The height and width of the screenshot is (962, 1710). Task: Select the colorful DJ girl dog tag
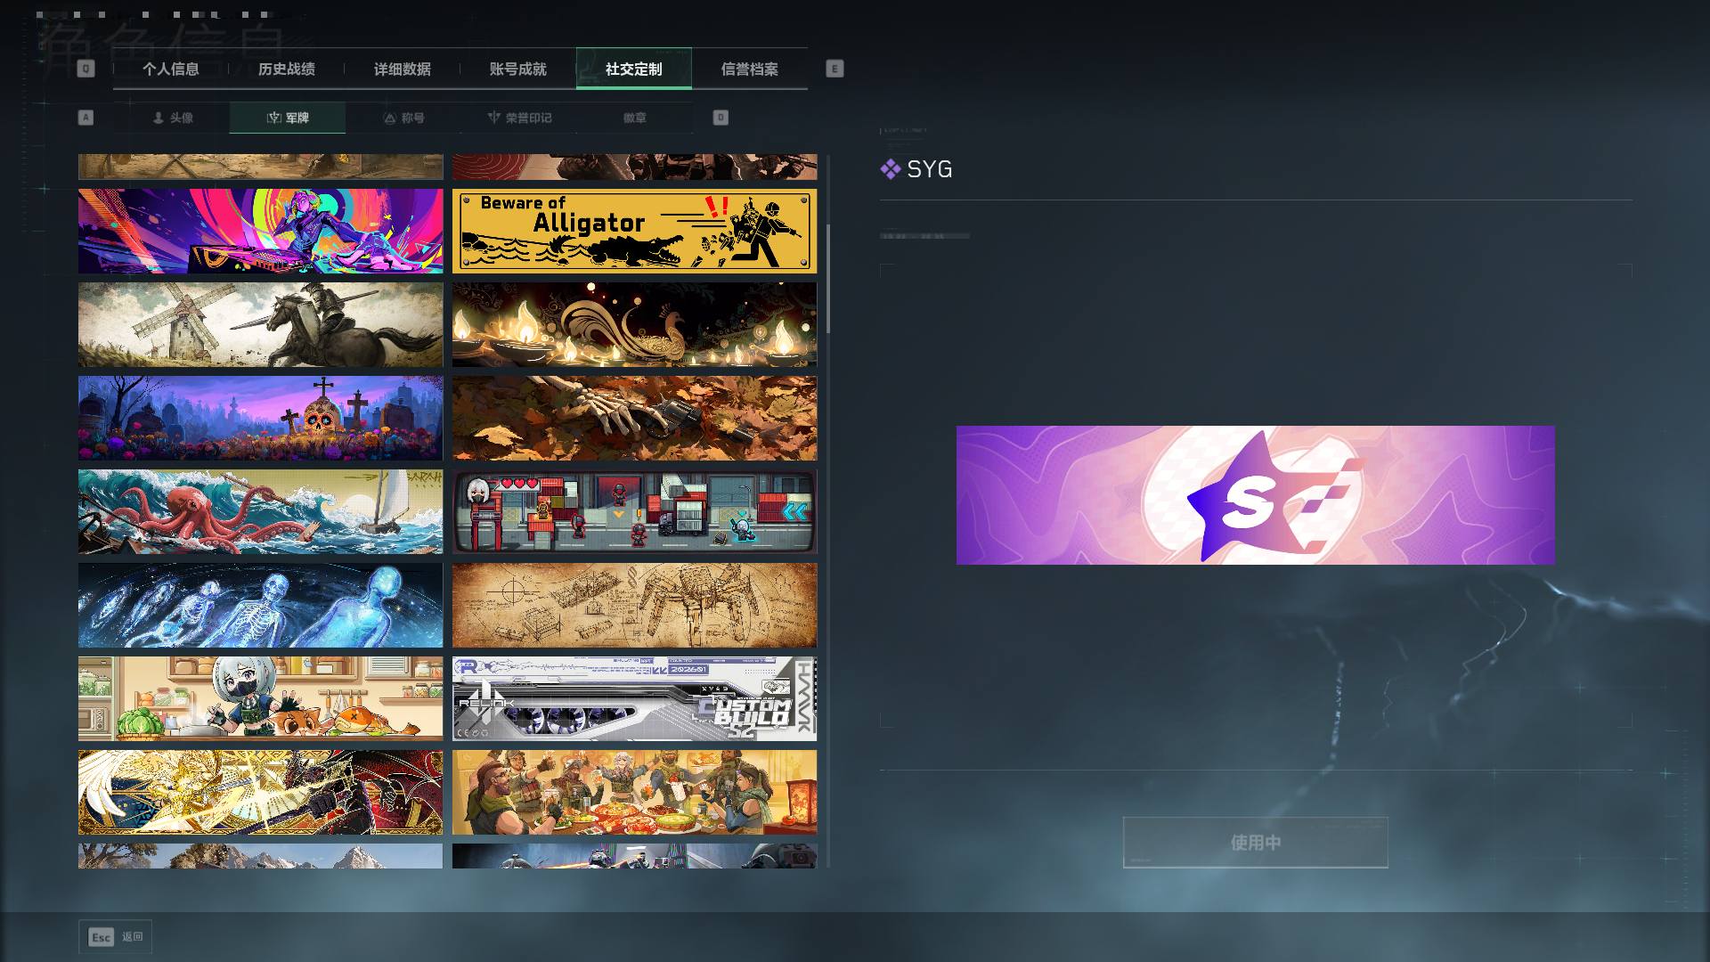pos(260,231)
